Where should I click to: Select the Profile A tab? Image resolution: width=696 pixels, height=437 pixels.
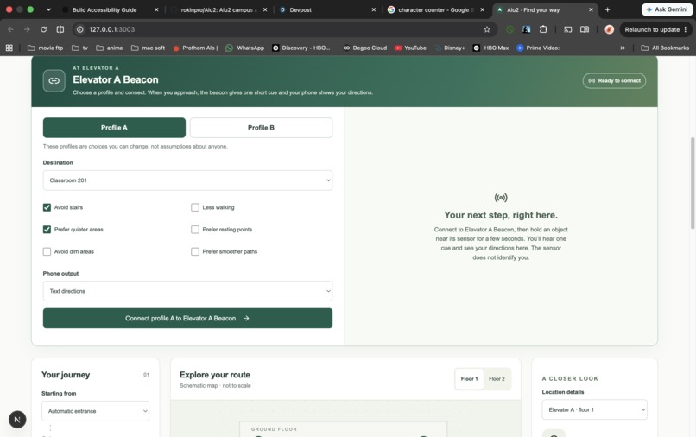[x=114, y=128]
